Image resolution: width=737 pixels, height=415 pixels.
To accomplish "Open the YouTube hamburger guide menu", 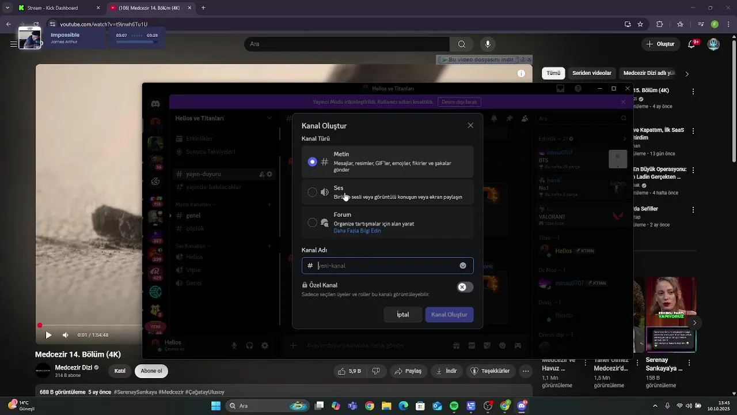I will coord(13,44).
